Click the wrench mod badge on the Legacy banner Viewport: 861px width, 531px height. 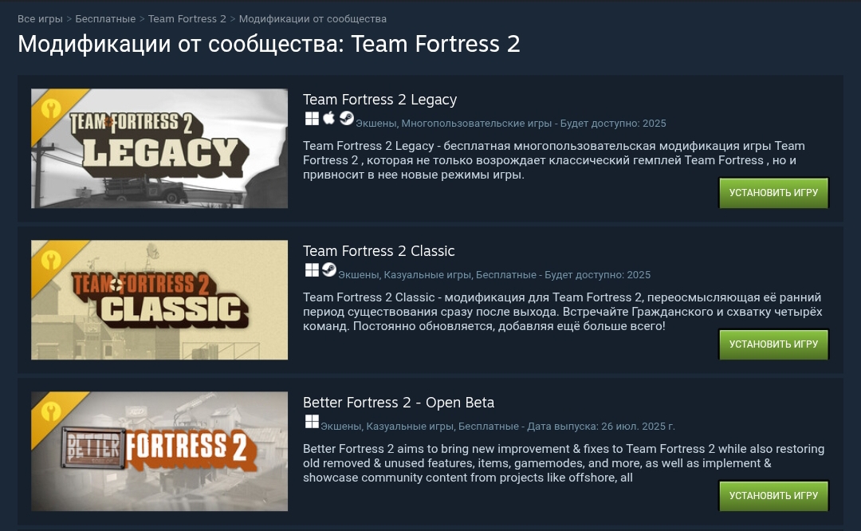pyautogui.click(x=51, y=108)
